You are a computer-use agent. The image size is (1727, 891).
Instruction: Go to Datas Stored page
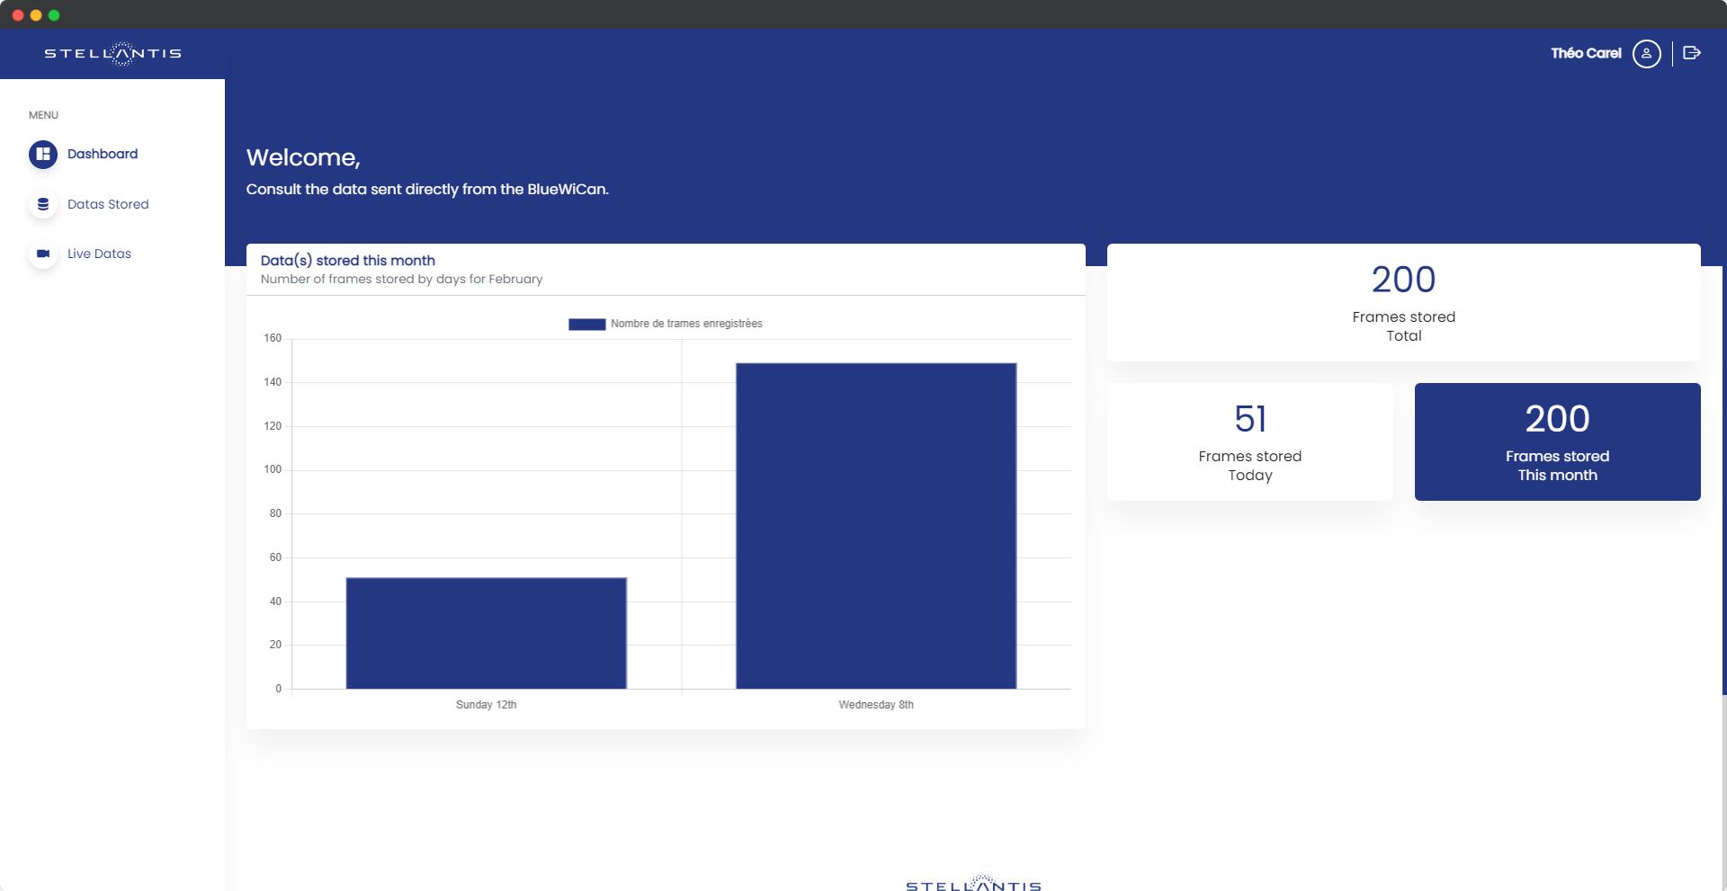click(x=108, y=205)
